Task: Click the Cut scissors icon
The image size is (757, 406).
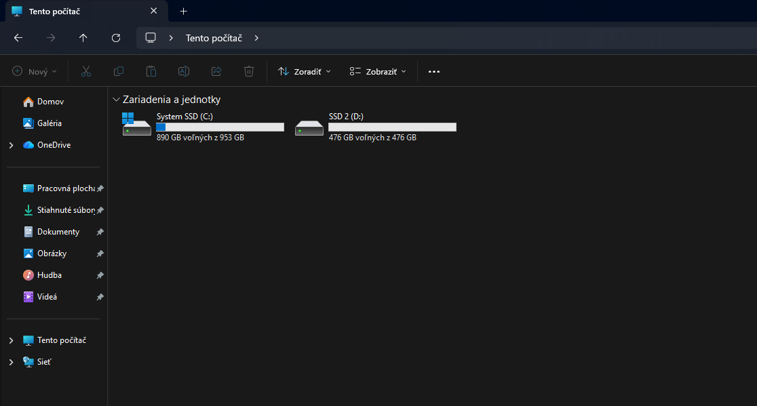Action: click(x=86, y=71)
